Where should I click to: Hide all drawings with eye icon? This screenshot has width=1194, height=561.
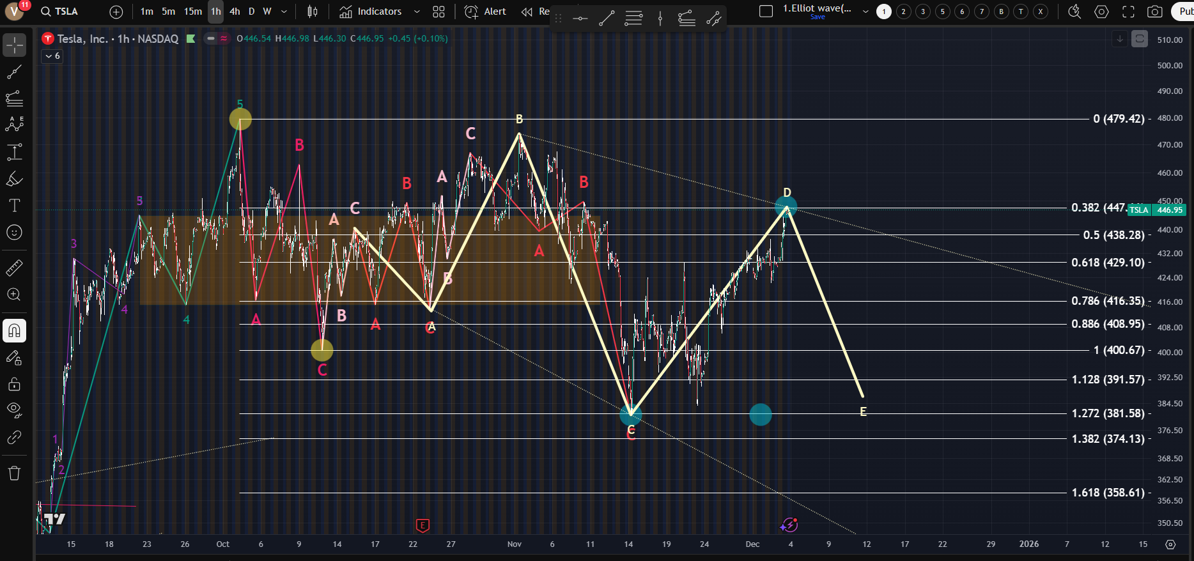point(14,410)
